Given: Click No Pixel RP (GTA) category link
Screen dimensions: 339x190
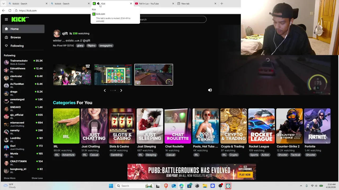Looking at the screenshot, I should coord(63,46).
